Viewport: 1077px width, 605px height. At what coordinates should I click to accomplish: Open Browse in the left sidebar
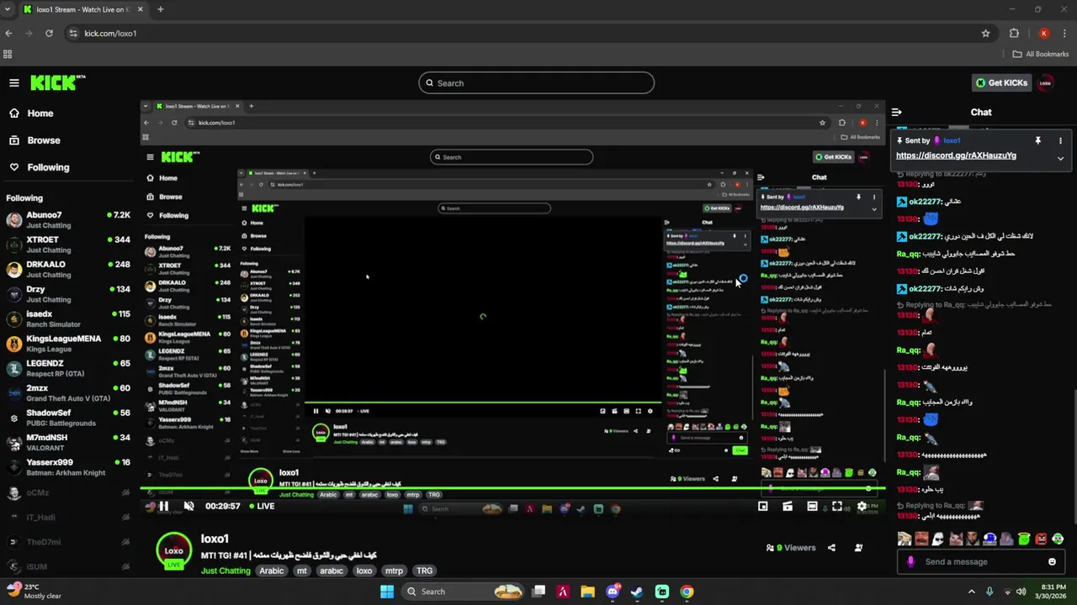[x=34, y=140]
